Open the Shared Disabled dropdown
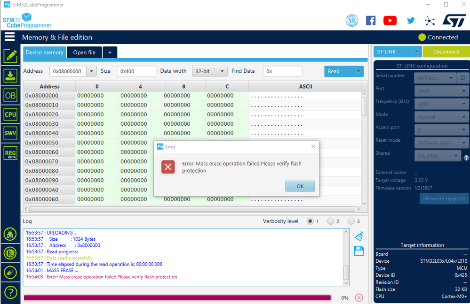The height and width of the screenshot is (304, 470). pyautogui.click(x=438, y=156)
